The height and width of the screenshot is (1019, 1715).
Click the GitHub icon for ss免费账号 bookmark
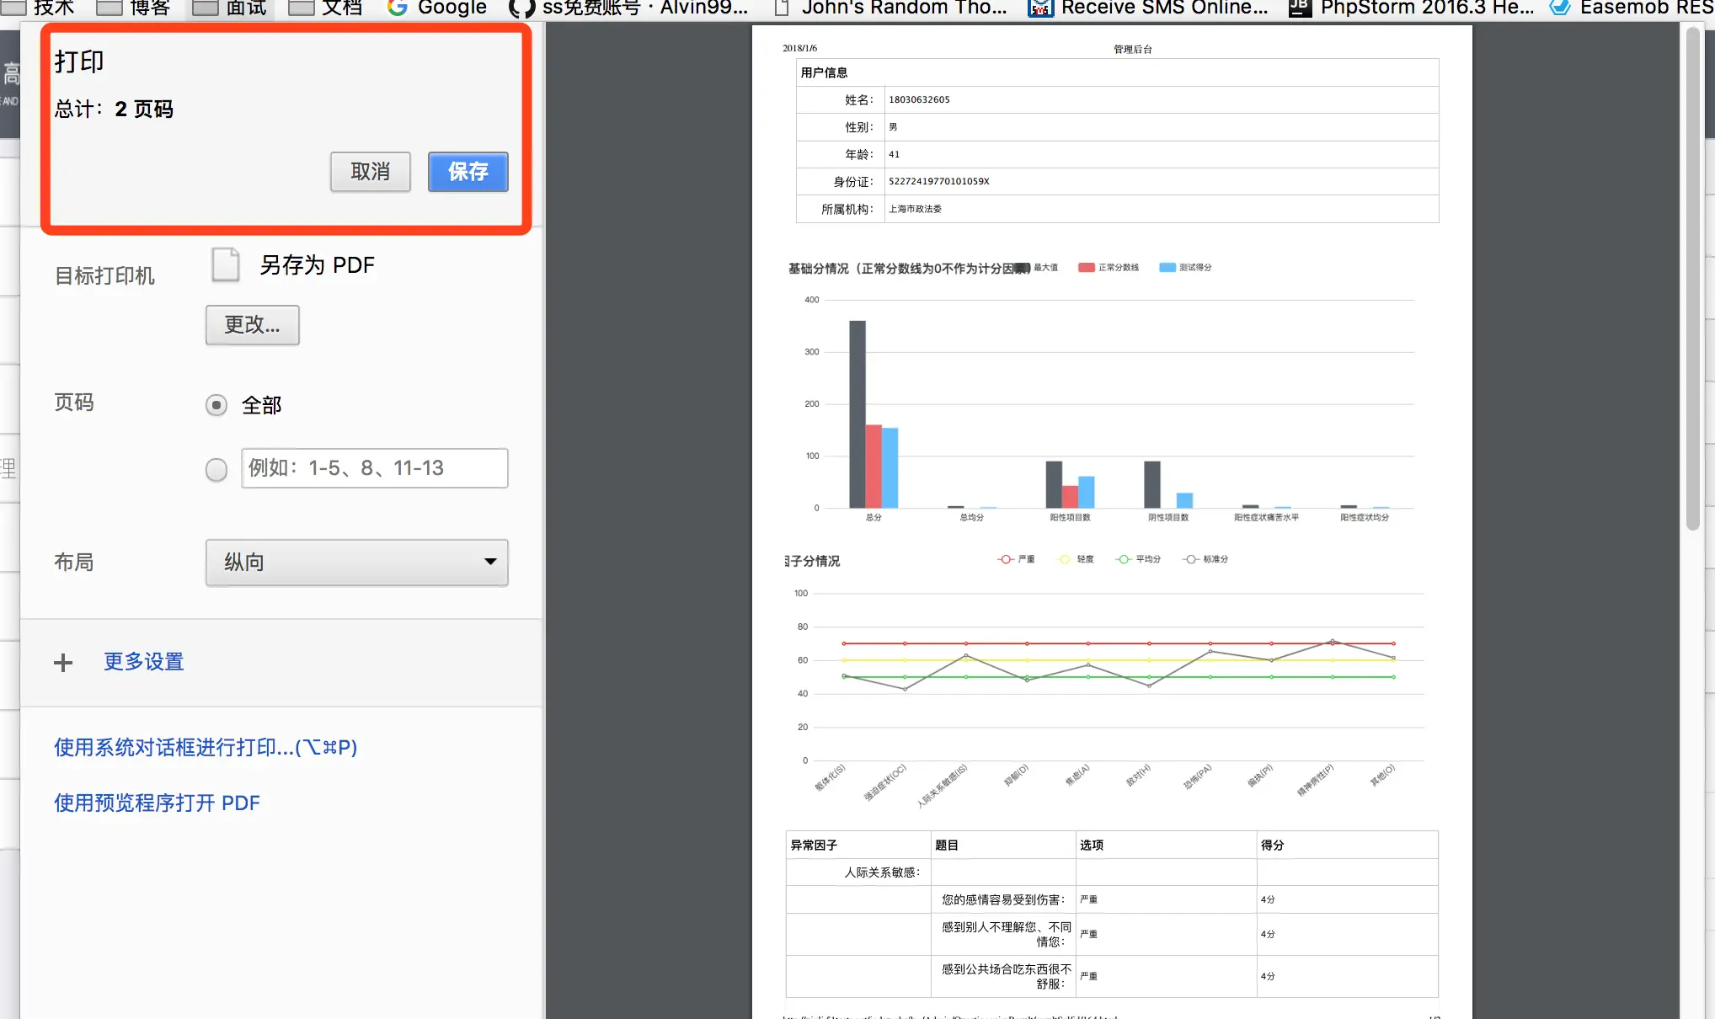pos(521,8)
